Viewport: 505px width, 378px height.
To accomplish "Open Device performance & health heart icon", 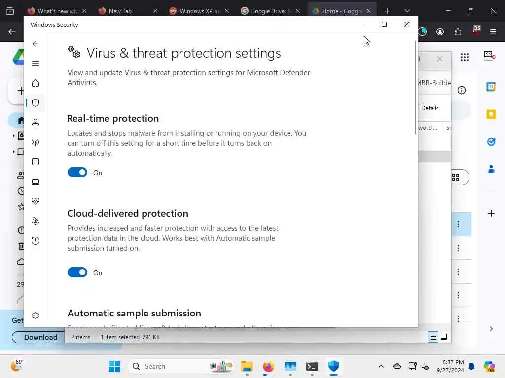I will pyautogui.click(x=36, y=201).
